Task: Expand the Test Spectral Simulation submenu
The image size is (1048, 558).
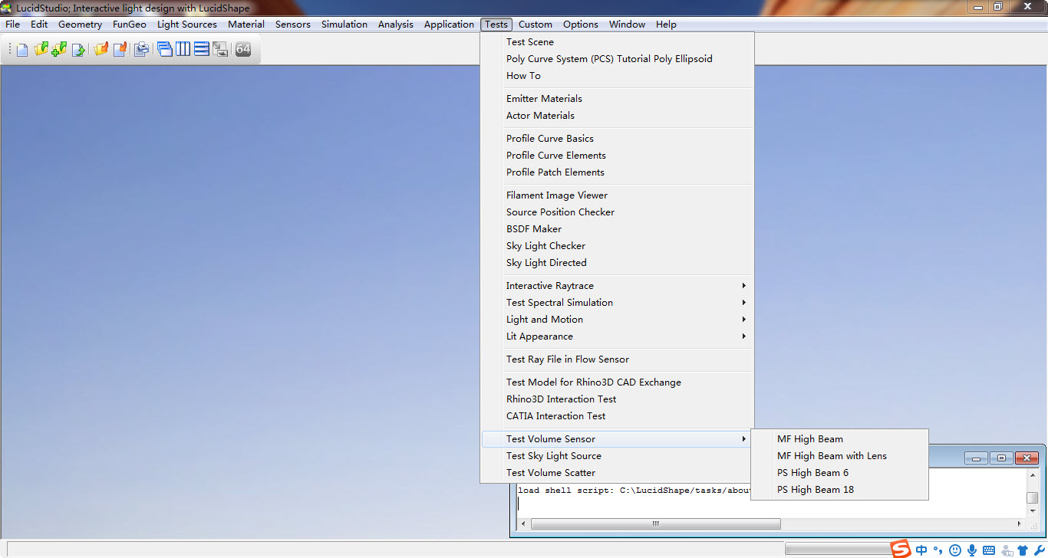Action: pyautogui.click(x=617, y=303)
